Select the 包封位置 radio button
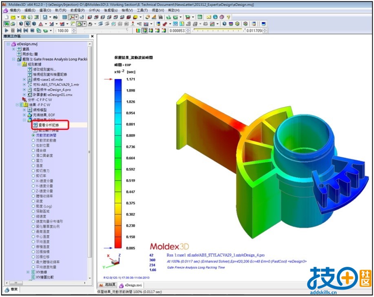The image size is (374, 297). tap(33, 145)
